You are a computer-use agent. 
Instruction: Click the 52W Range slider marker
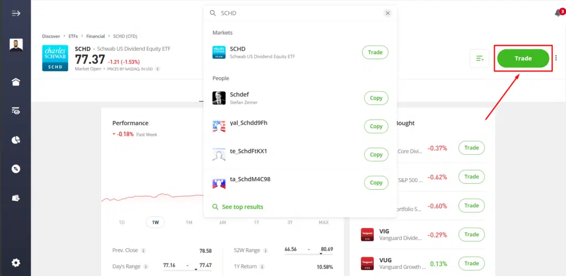point(322,253)
